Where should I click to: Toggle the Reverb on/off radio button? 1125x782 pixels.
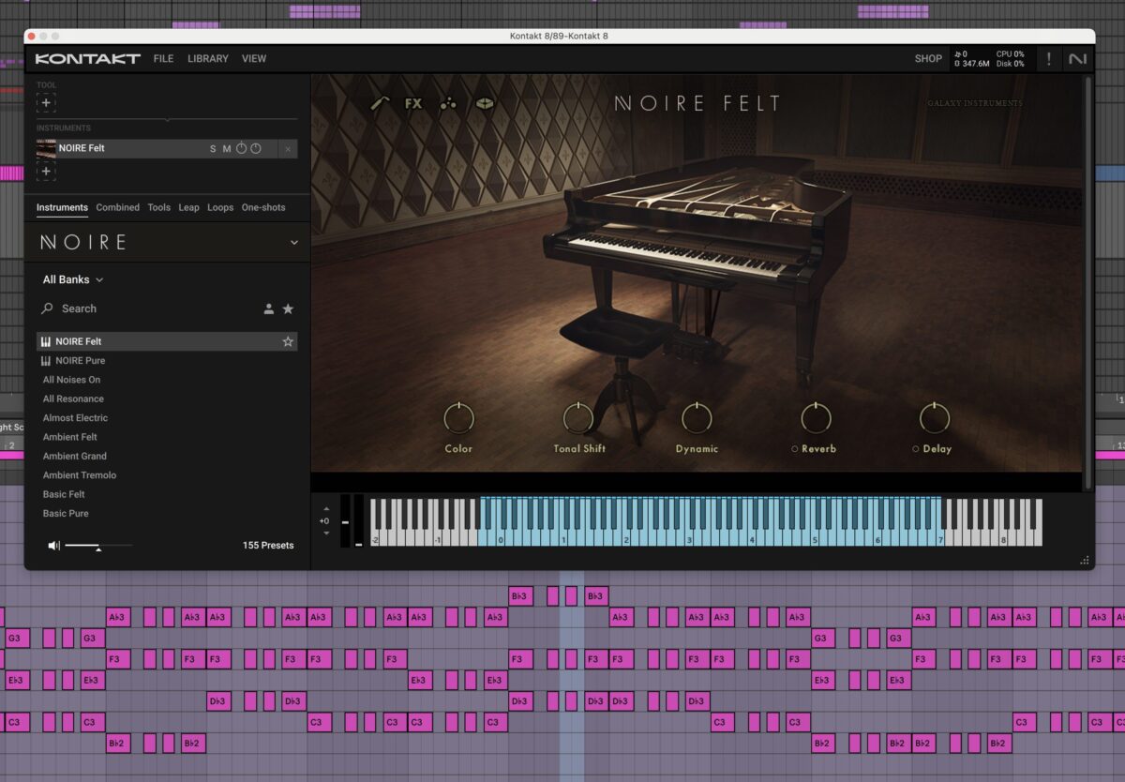click(x=794, y=449)
